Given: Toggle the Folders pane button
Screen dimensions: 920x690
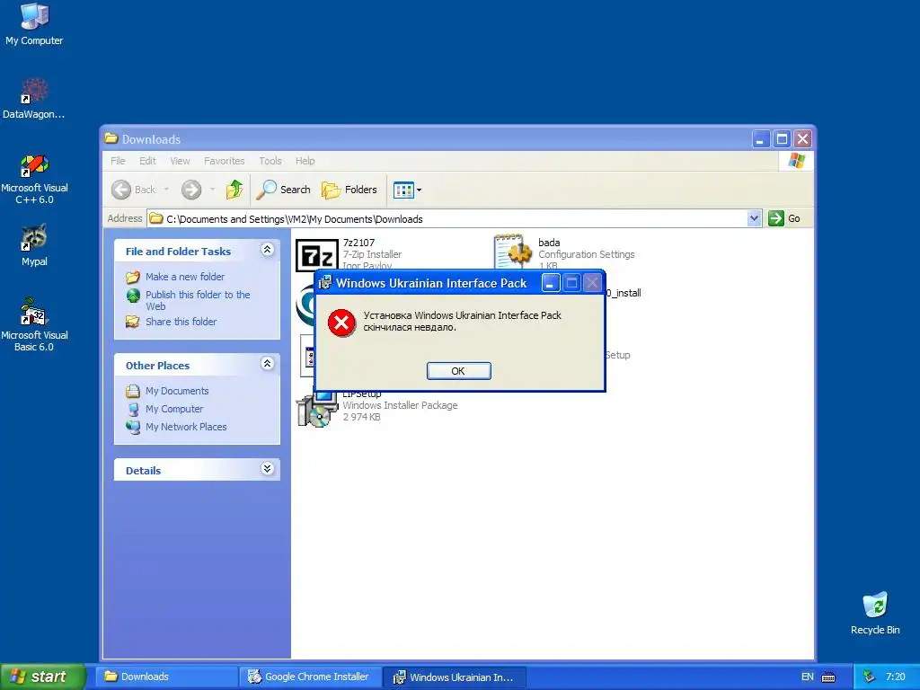Looking at the screenshot, I should click(349, 190).
